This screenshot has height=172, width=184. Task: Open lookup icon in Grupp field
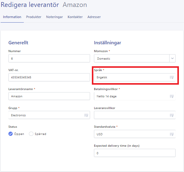pos(86,115)
